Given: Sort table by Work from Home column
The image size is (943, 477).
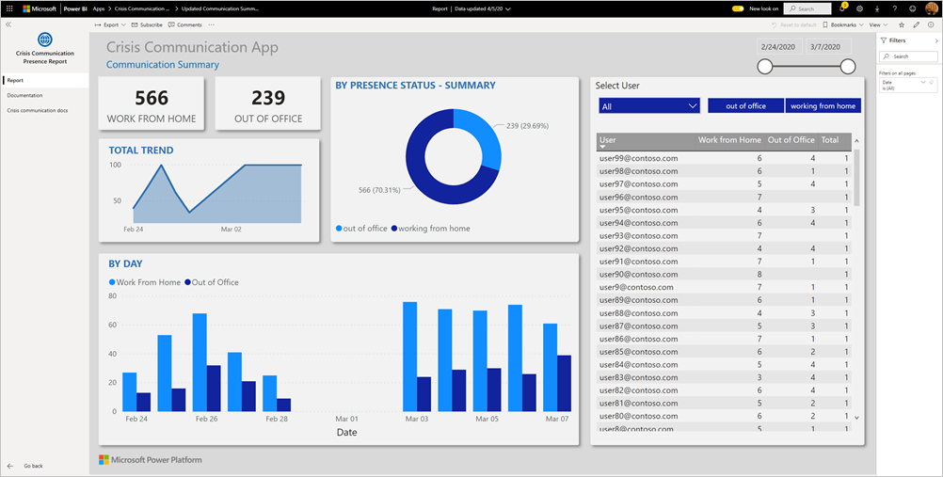Looking at the screenshot, I should coord(729,140).
